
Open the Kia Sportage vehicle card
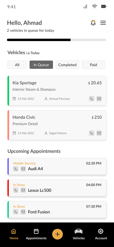[x=57, y=91]
